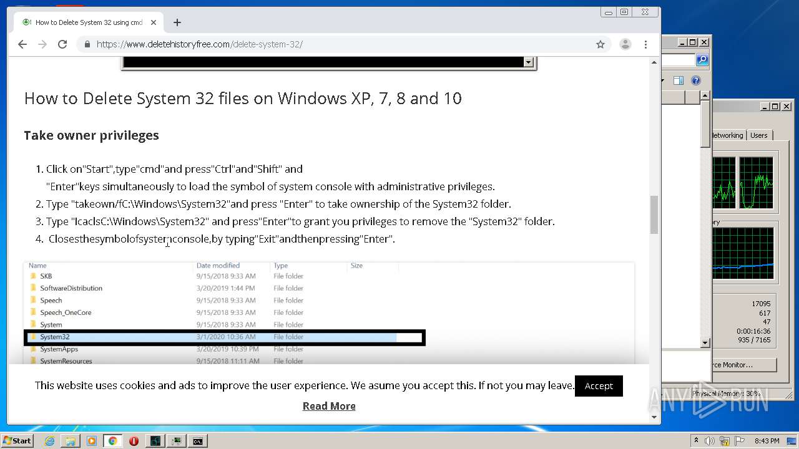Open the Chrome profile avatar
The image size is (799, 449).
[625, 44]
